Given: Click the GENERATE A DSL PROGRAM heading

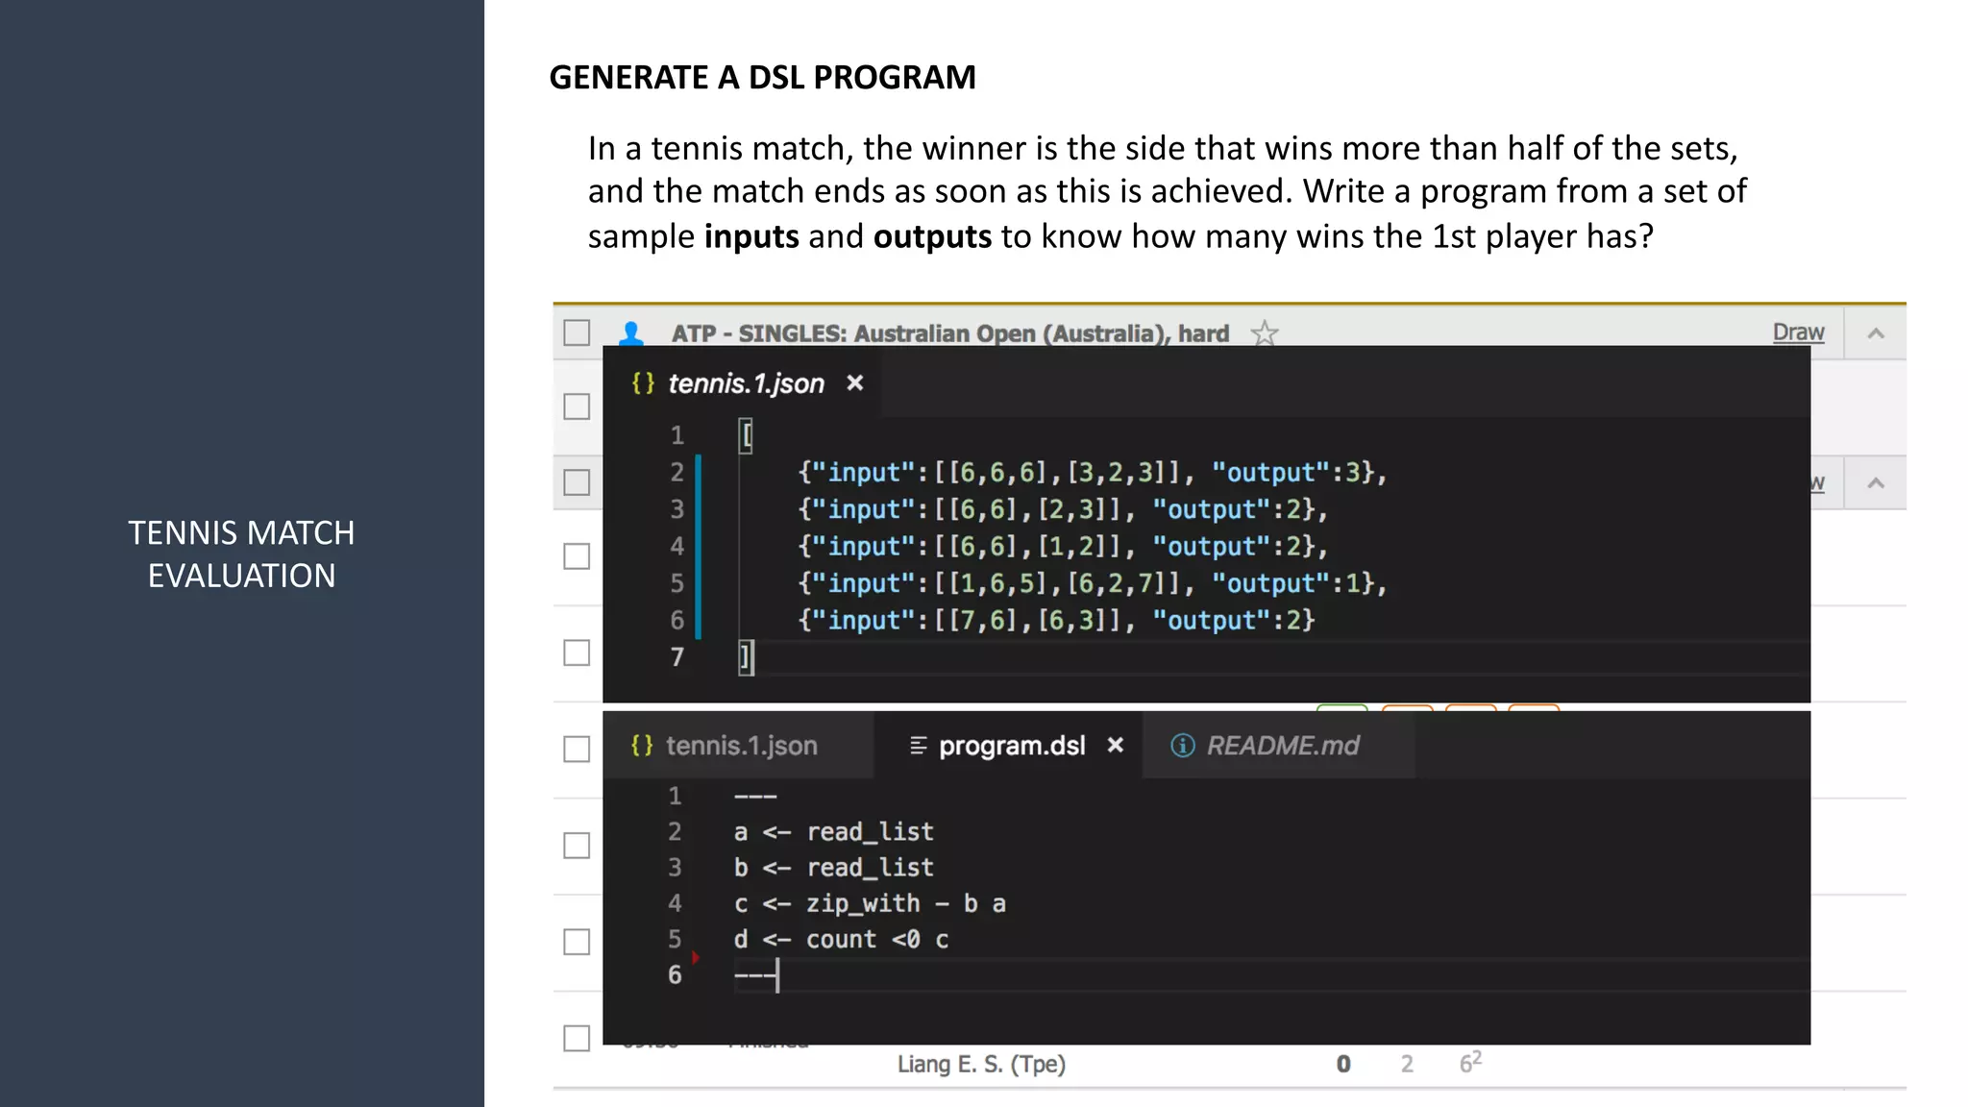Looking at the screenshot, I should point(762,77).
